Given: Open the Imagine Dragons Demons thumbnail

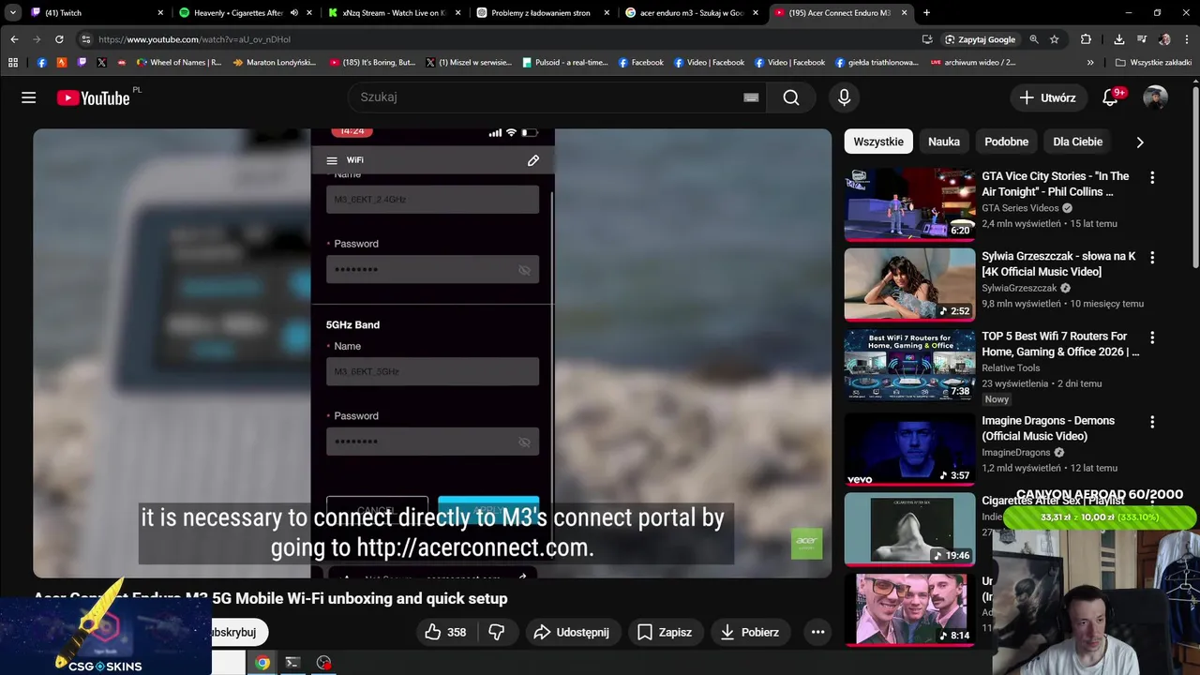Looking at the screenshot, I should tap(909, 449).
